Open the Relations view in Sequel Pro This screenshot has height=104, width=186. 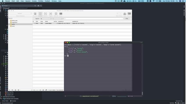pyautogui.click(x=45, y=14)
